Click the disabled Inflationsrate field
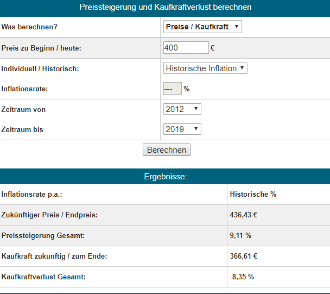The height and width of the screenshot is (294, 330). [x=172, y=89]
